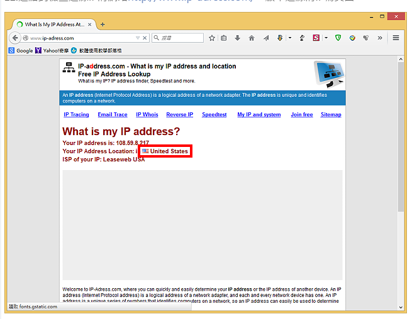Open the address bar history dropdown
Screen dimensions: 417x319
(138, 38)
